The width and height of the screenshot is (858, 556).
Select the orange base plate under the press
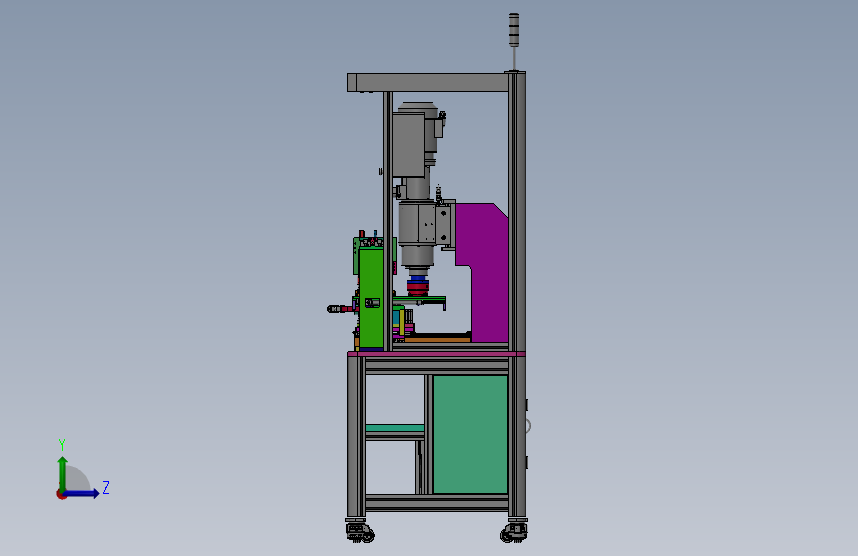click(x=437, y=340)
